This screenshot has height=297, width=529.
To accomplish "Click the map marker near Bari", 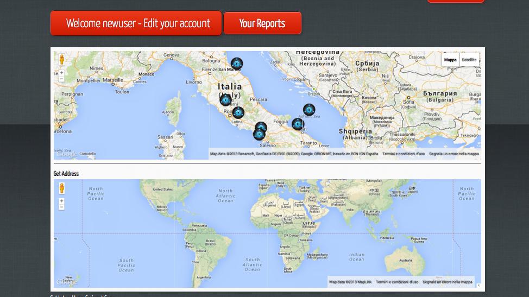I will point(298,124).
